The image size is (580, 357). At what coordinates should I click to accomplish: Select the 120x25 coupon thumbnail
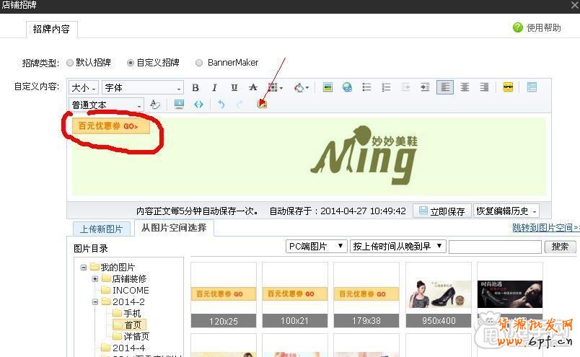click(x=224, y=295)
